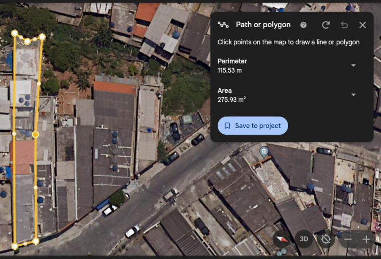This screenshot has height=259, width=381.
Task: Zoom out with the minus button
Action: tap(348, 239)
